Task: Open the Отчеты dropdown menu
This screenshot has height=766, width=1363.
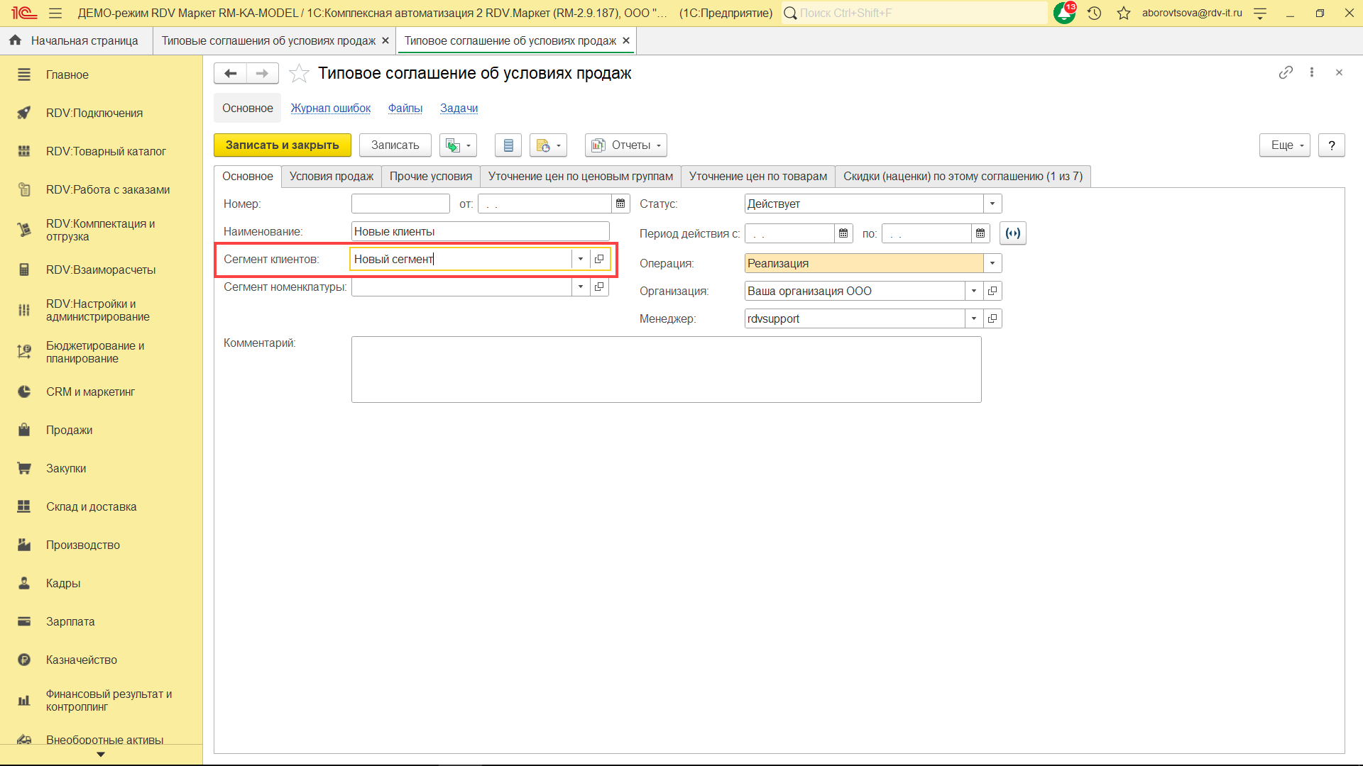Action: click(x=626, y=145)
